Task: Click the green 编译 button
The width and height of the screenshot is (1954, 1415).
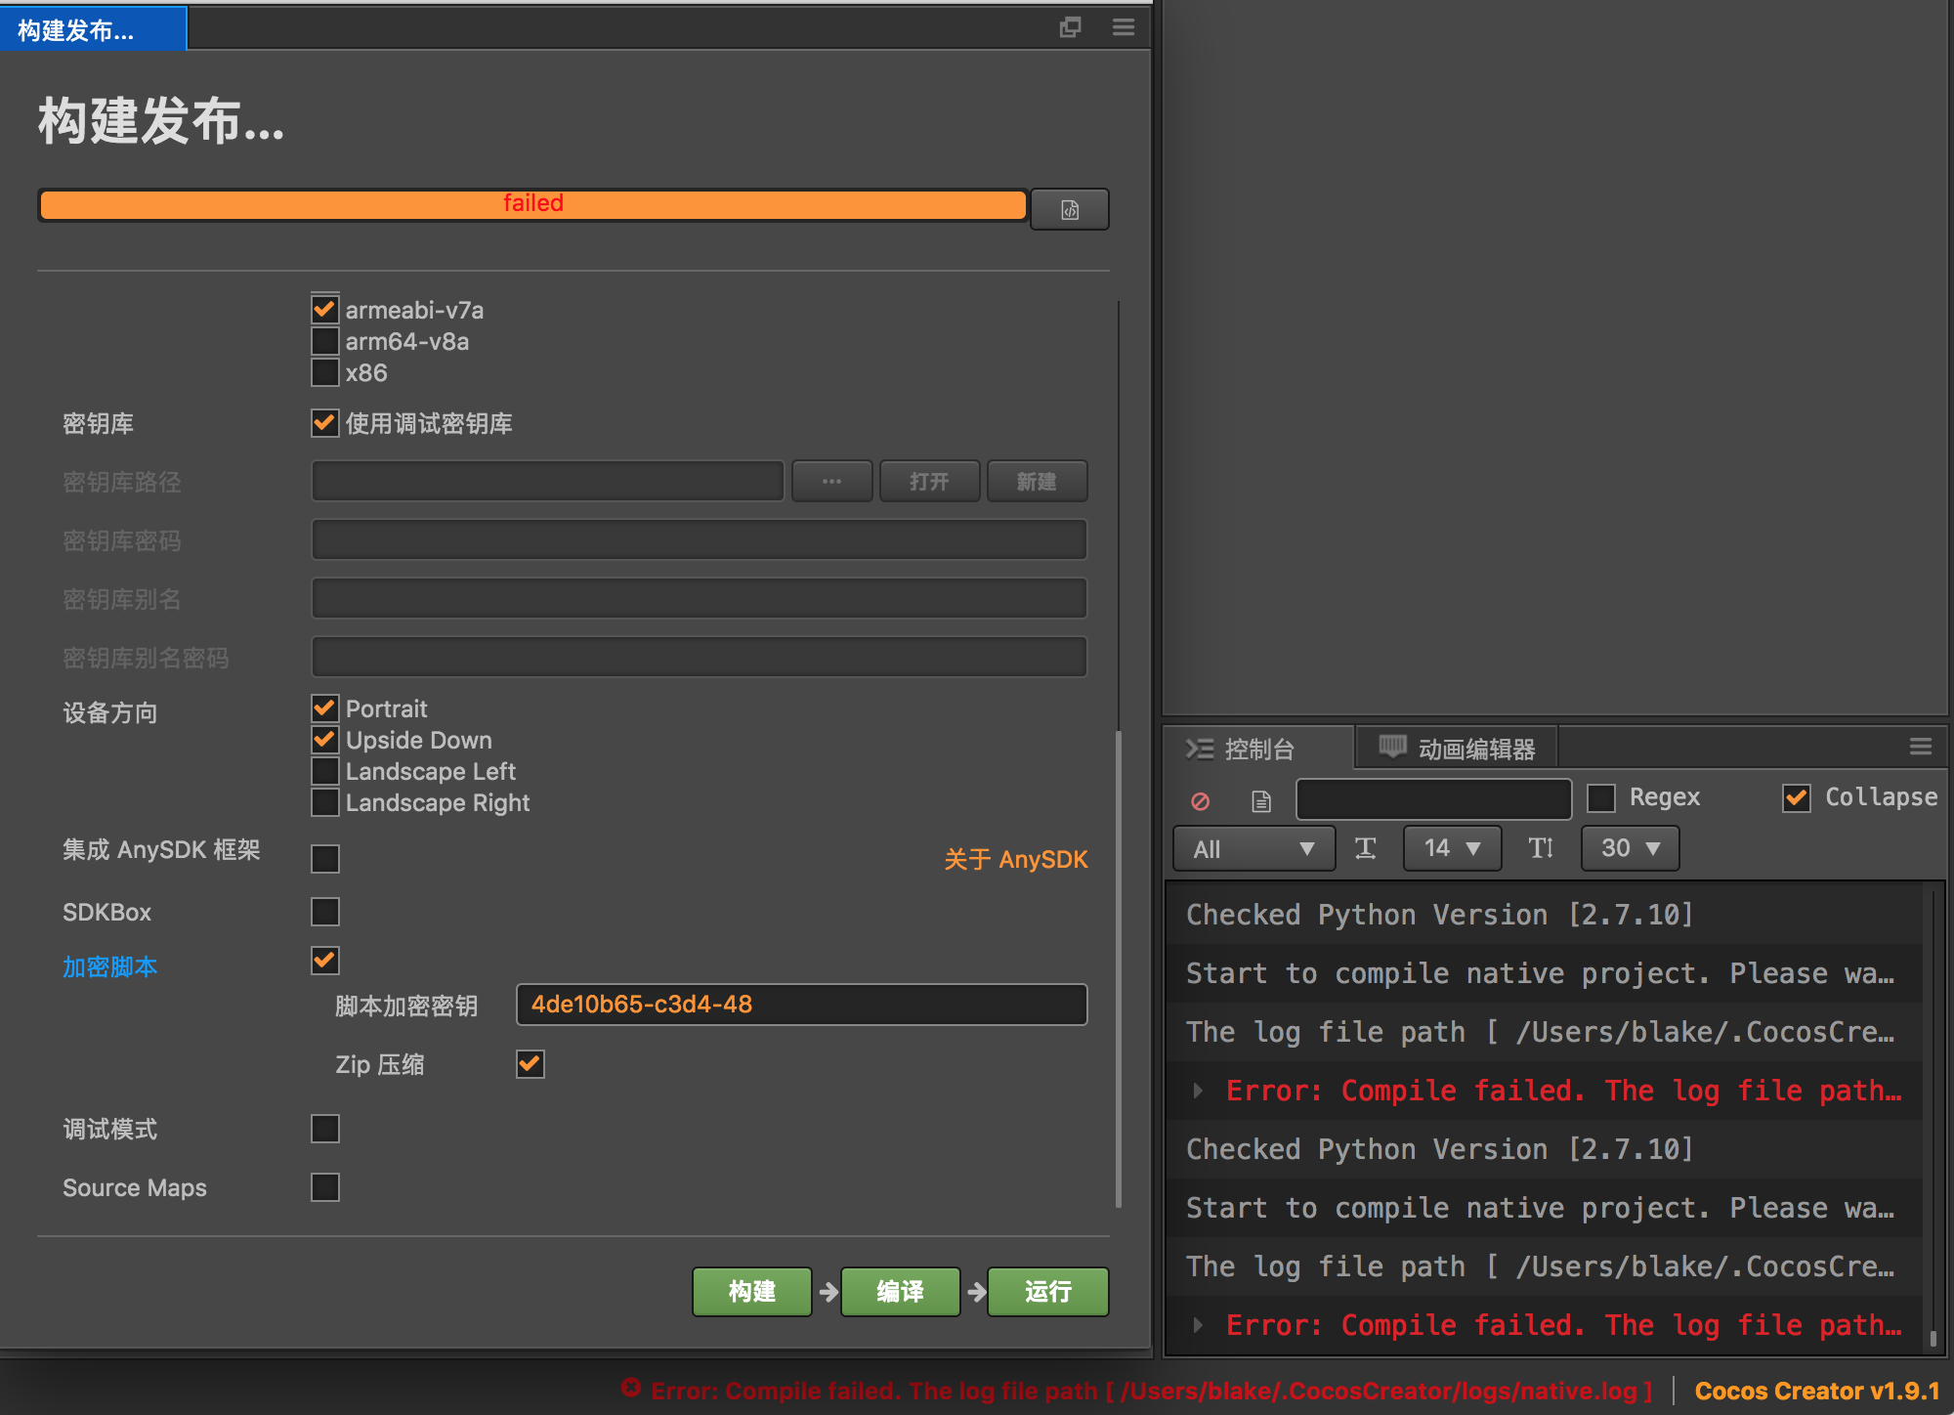Action: pyautogui.click(x=900, y=1292)
